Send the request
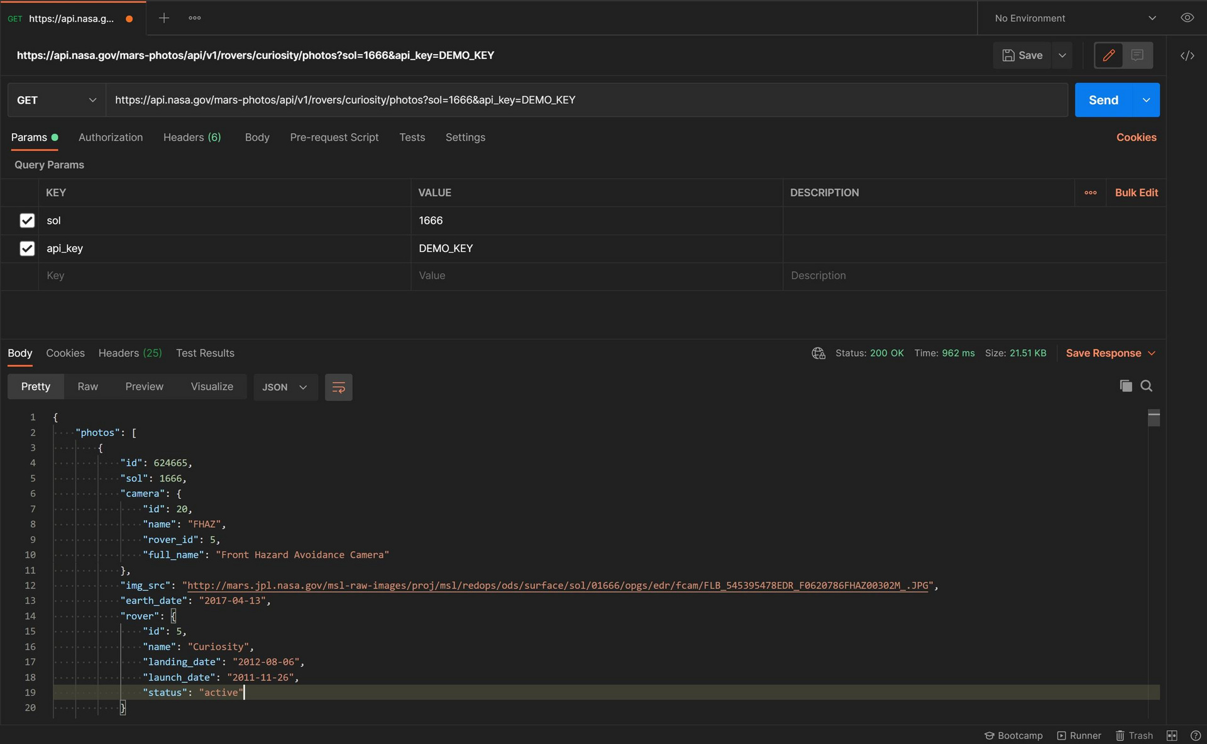This screenshot has width=1207, height=744. 1103,100
